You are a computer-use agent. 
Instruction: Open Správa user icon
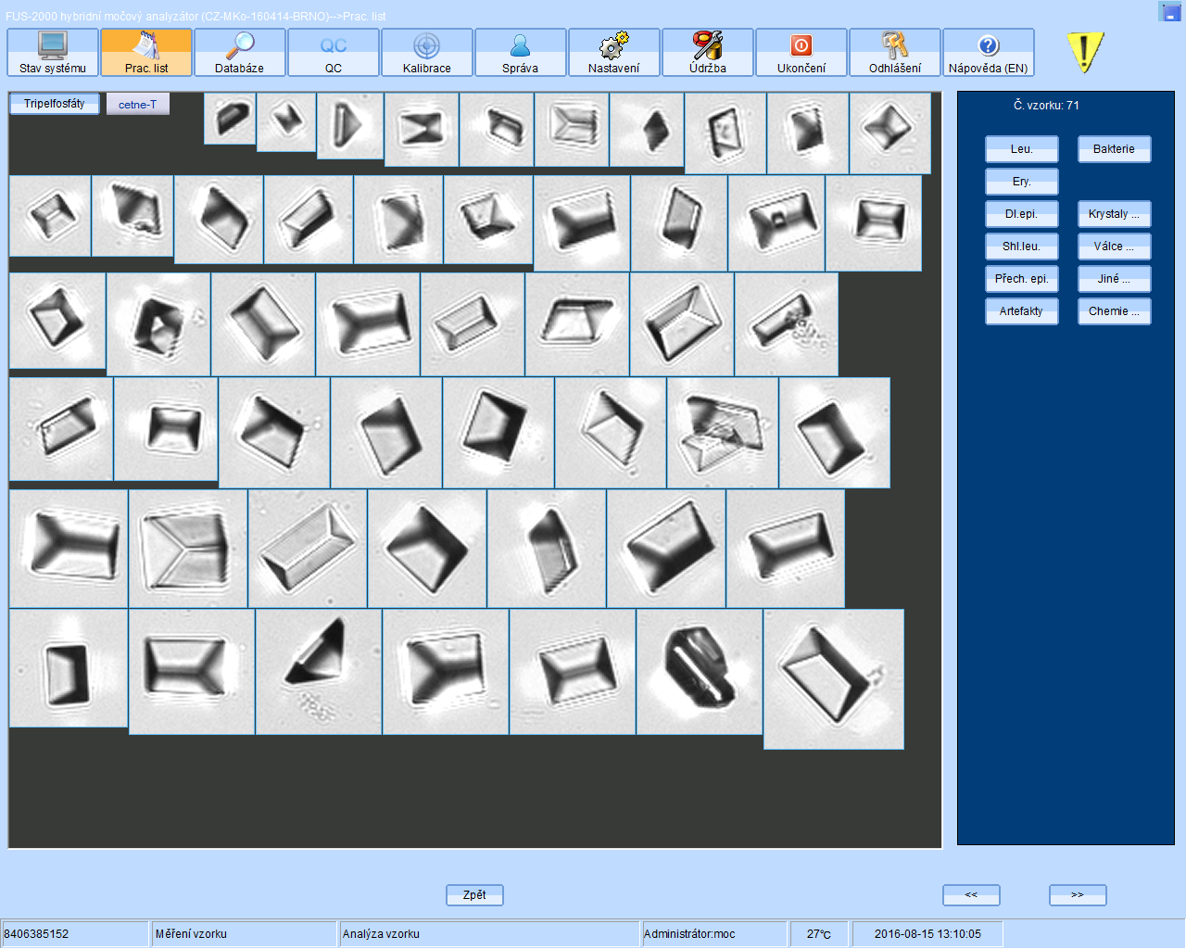tap(521, 52)
